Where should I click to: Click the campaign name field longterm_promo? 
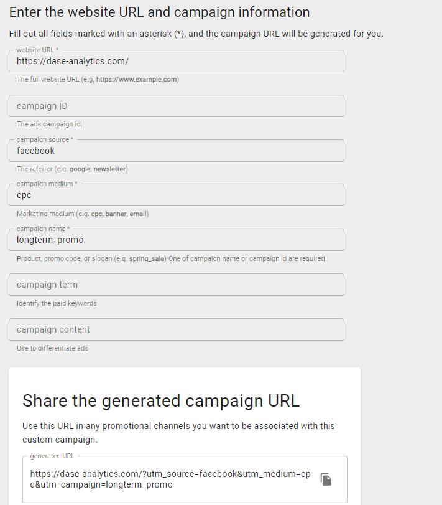[x=177, y=240]
